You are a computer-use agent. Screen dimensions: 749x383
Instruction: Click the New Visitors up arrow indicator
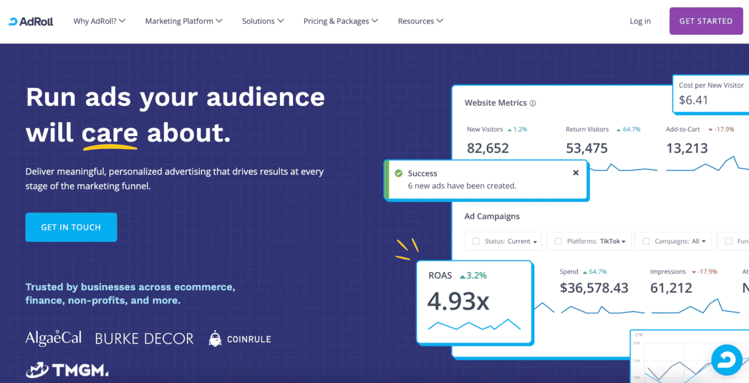tap(510, 130)
